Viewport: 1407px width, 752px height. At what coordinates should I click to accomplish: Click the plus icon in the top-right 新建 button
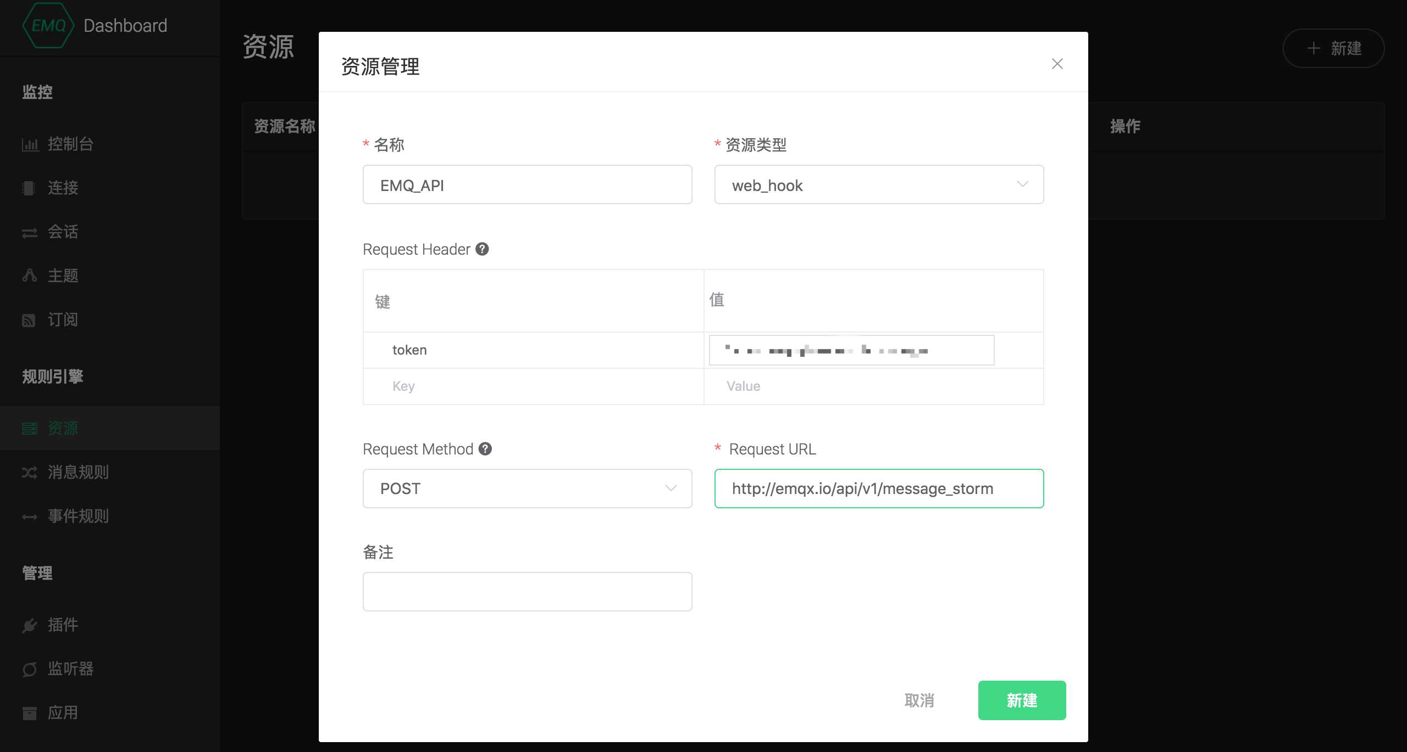1314,48
